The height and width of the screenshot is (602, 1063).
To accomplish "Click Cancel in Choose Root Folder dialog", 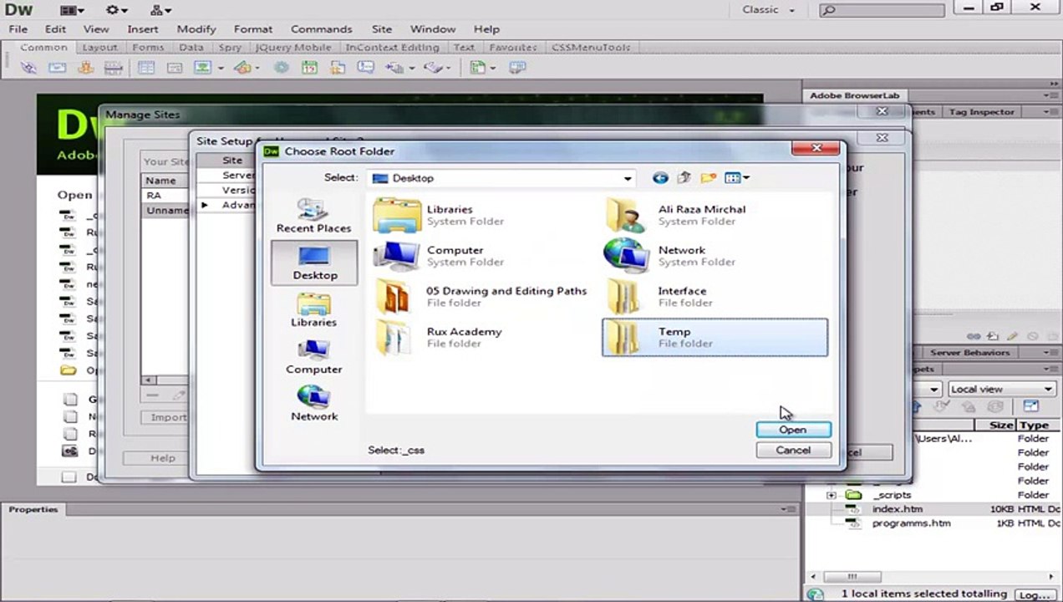I will click(x=793, y=450).
